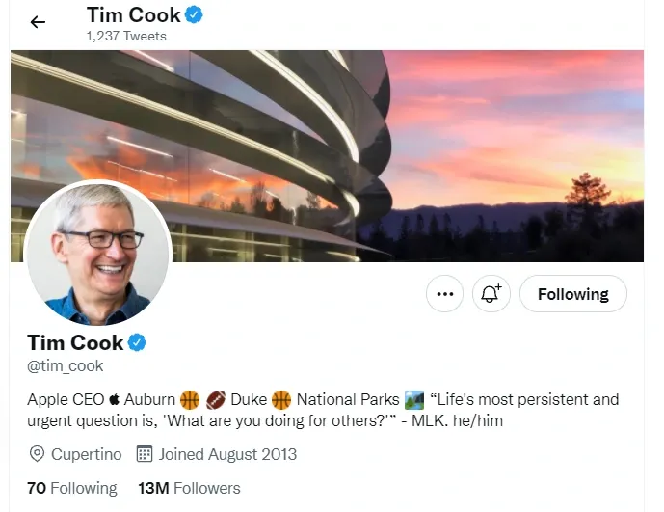Click the 1,237 Tweets count in the header
Image resolution: width=664 pixels, height=512 pixels.
point(125,37)
